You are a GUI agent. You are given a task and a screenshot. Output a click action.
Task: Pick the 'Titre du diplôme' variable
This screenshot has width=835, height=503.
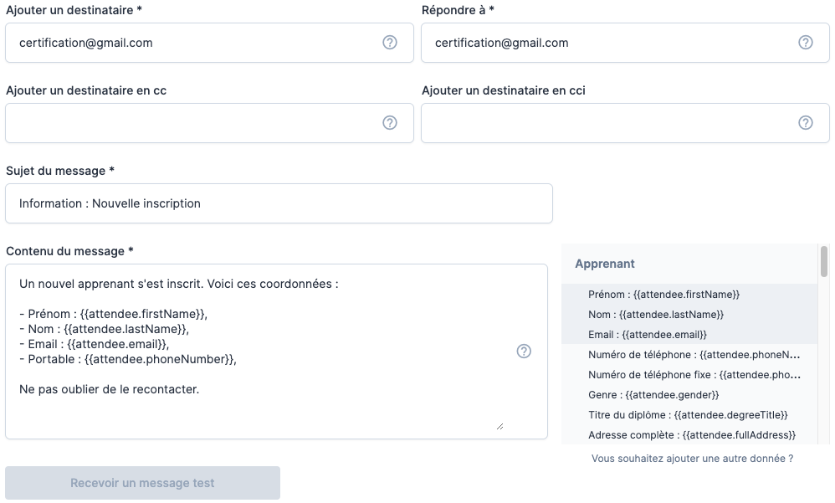pos(688,415)
